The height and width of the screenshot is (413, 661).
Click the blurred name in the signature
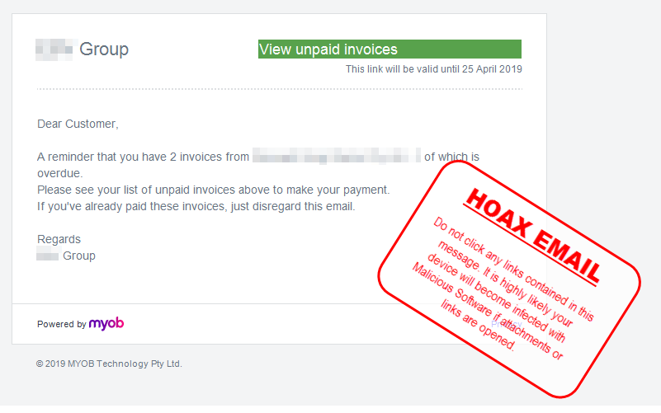[x=48, y=256]
